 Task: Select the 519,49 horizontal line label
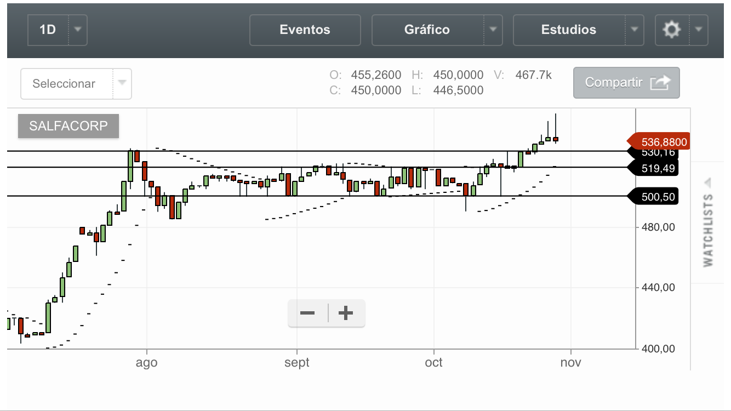[x=653, y=168]
